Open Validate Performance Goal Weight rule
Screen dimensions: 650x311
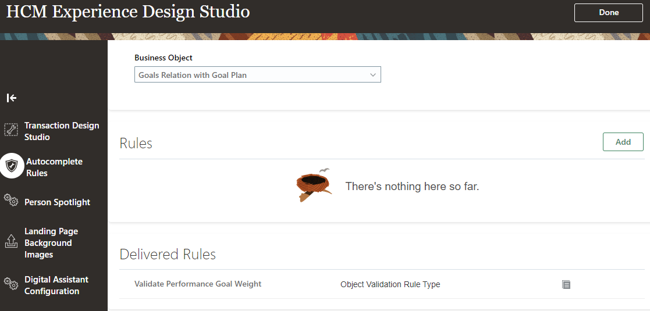tap(198, 284)
